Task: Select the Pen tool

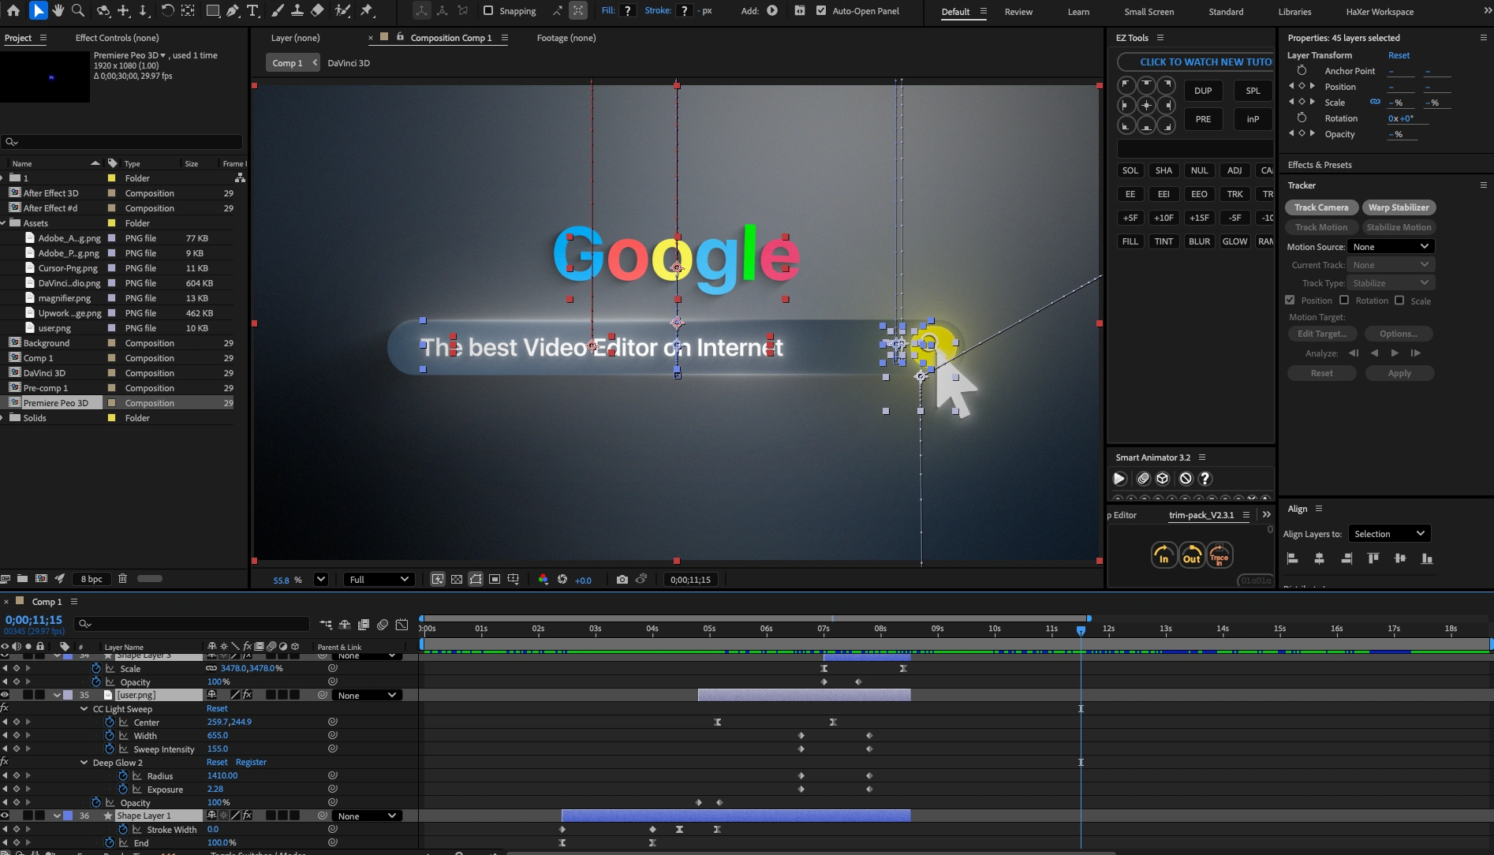Action: click(233, 10)
